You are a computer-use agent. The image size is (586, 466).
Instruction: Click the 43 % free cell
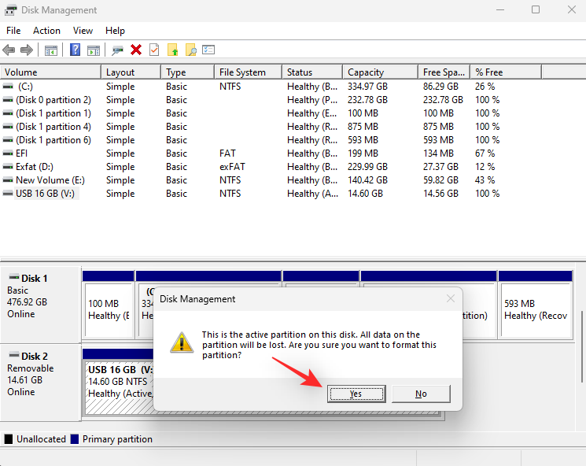485,180
